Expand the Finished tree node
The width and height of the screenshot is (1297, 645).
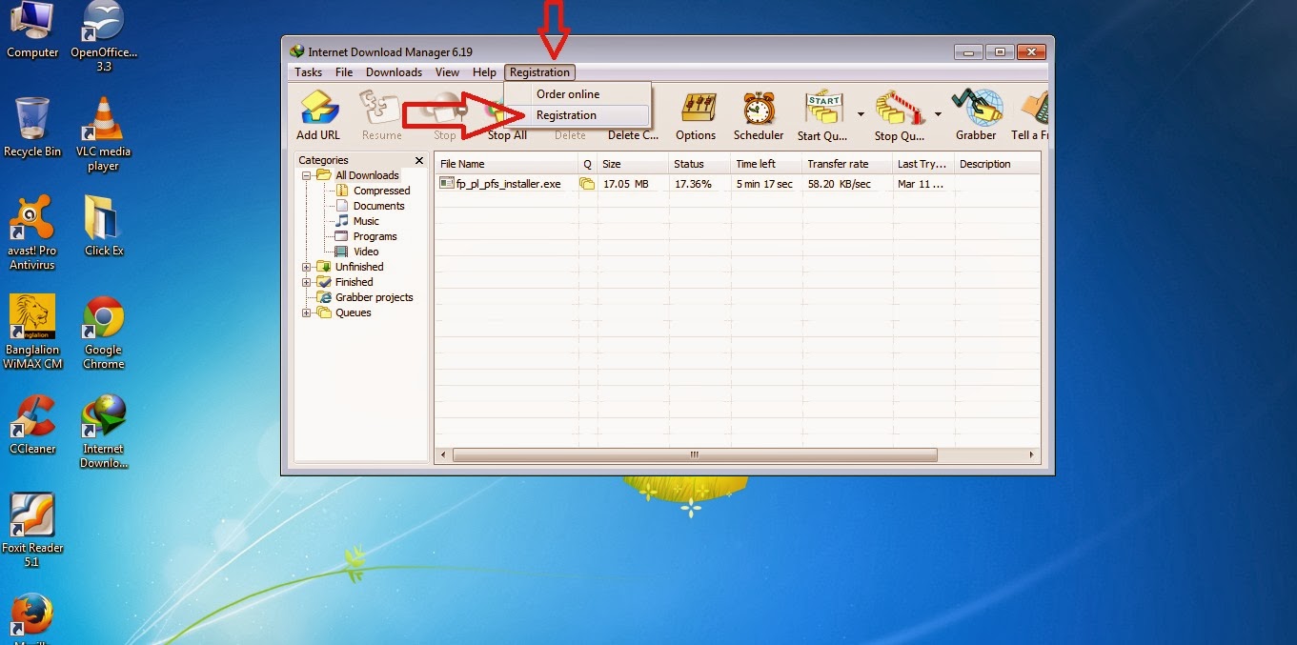307,282
